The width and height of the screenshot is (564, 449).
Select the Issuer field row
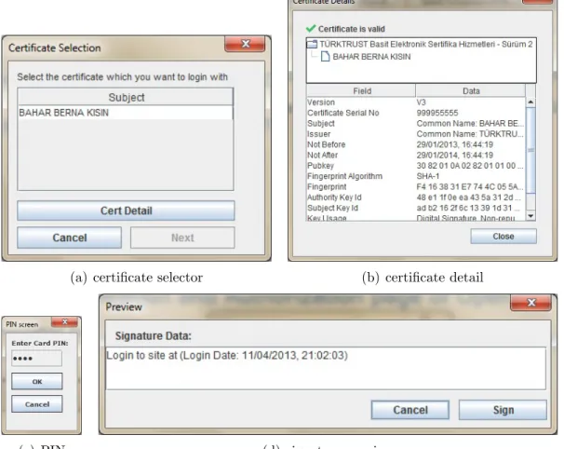point(416,134)
